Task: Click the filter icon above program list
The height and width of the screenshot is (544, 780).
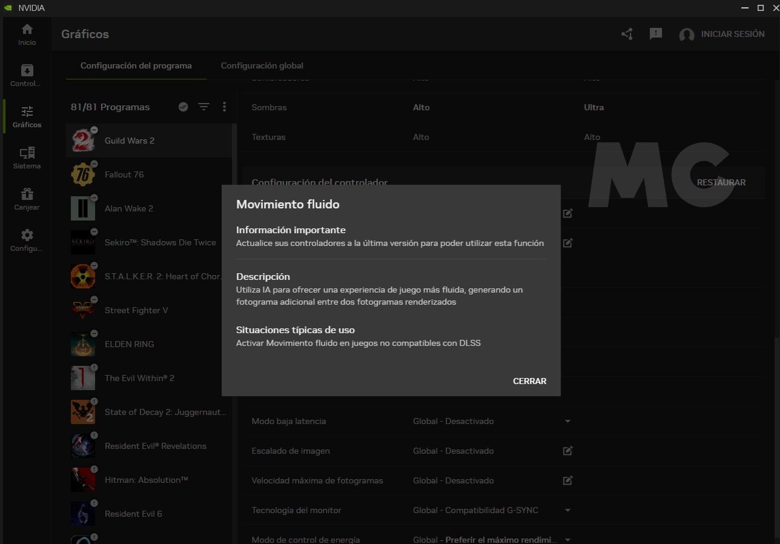Action: [x=203, y=107]
